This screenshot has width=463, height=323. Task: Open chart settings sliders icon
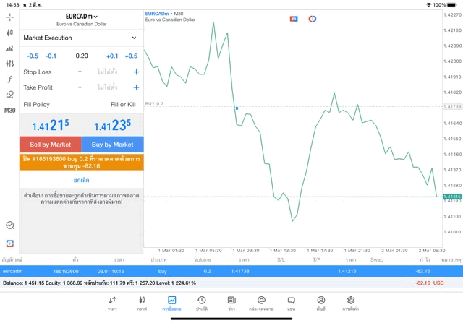click(9, 64)
